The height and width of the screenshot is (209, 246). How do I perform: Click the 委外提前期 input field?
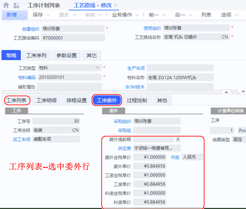153,139
